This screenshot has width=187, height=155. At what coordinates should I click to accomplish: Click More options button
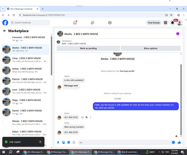151,48
